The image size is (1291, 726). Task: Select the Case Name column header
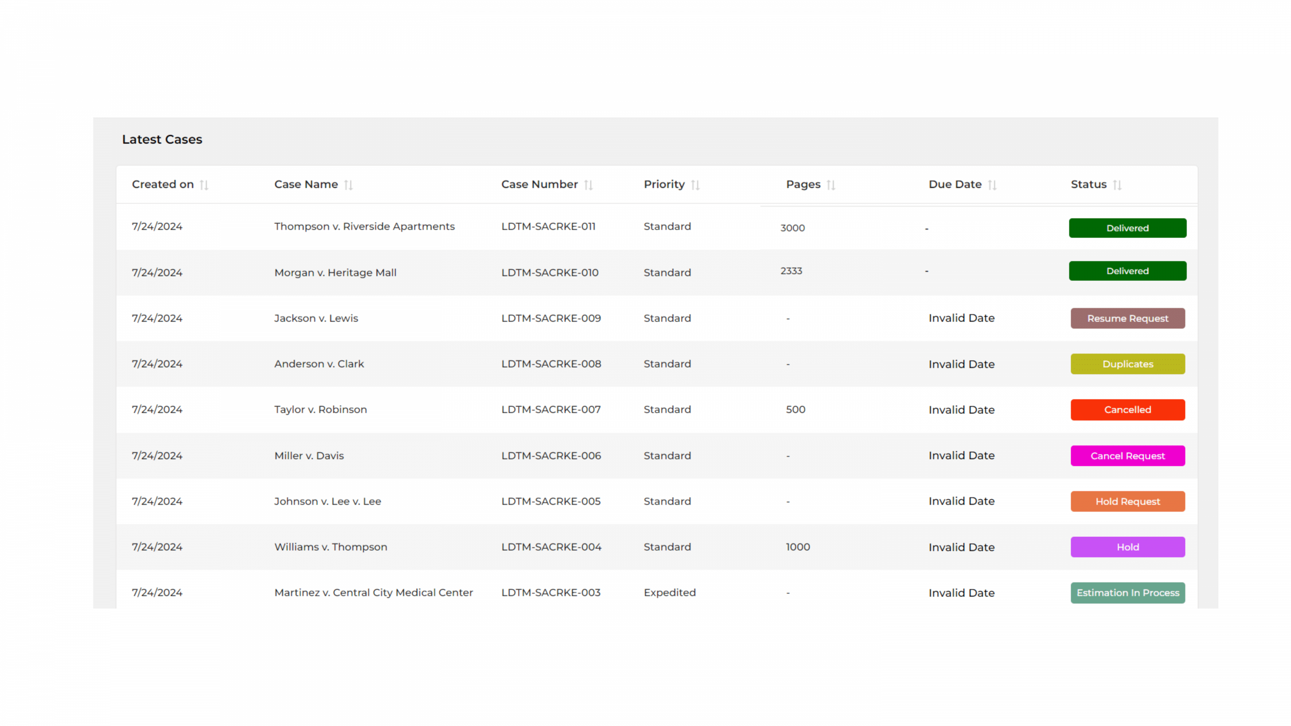click(306, 184)
